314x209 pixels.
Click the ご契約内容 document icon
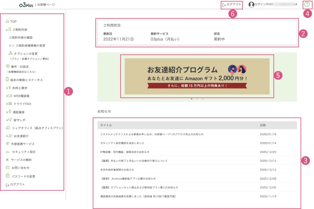tap(10, 29)
